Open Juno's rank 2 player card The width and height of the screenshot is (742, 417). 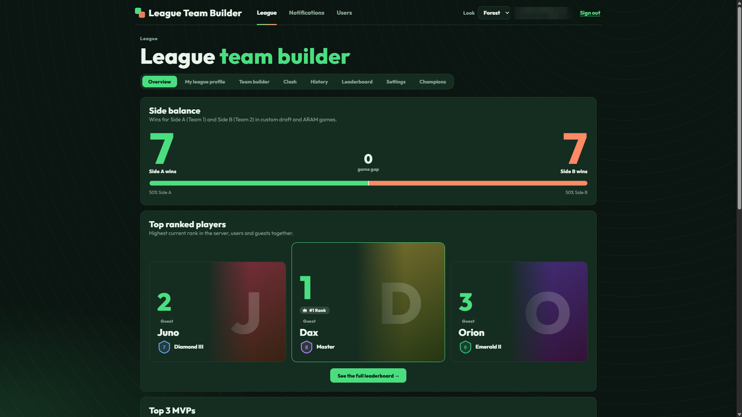point(217,312)
